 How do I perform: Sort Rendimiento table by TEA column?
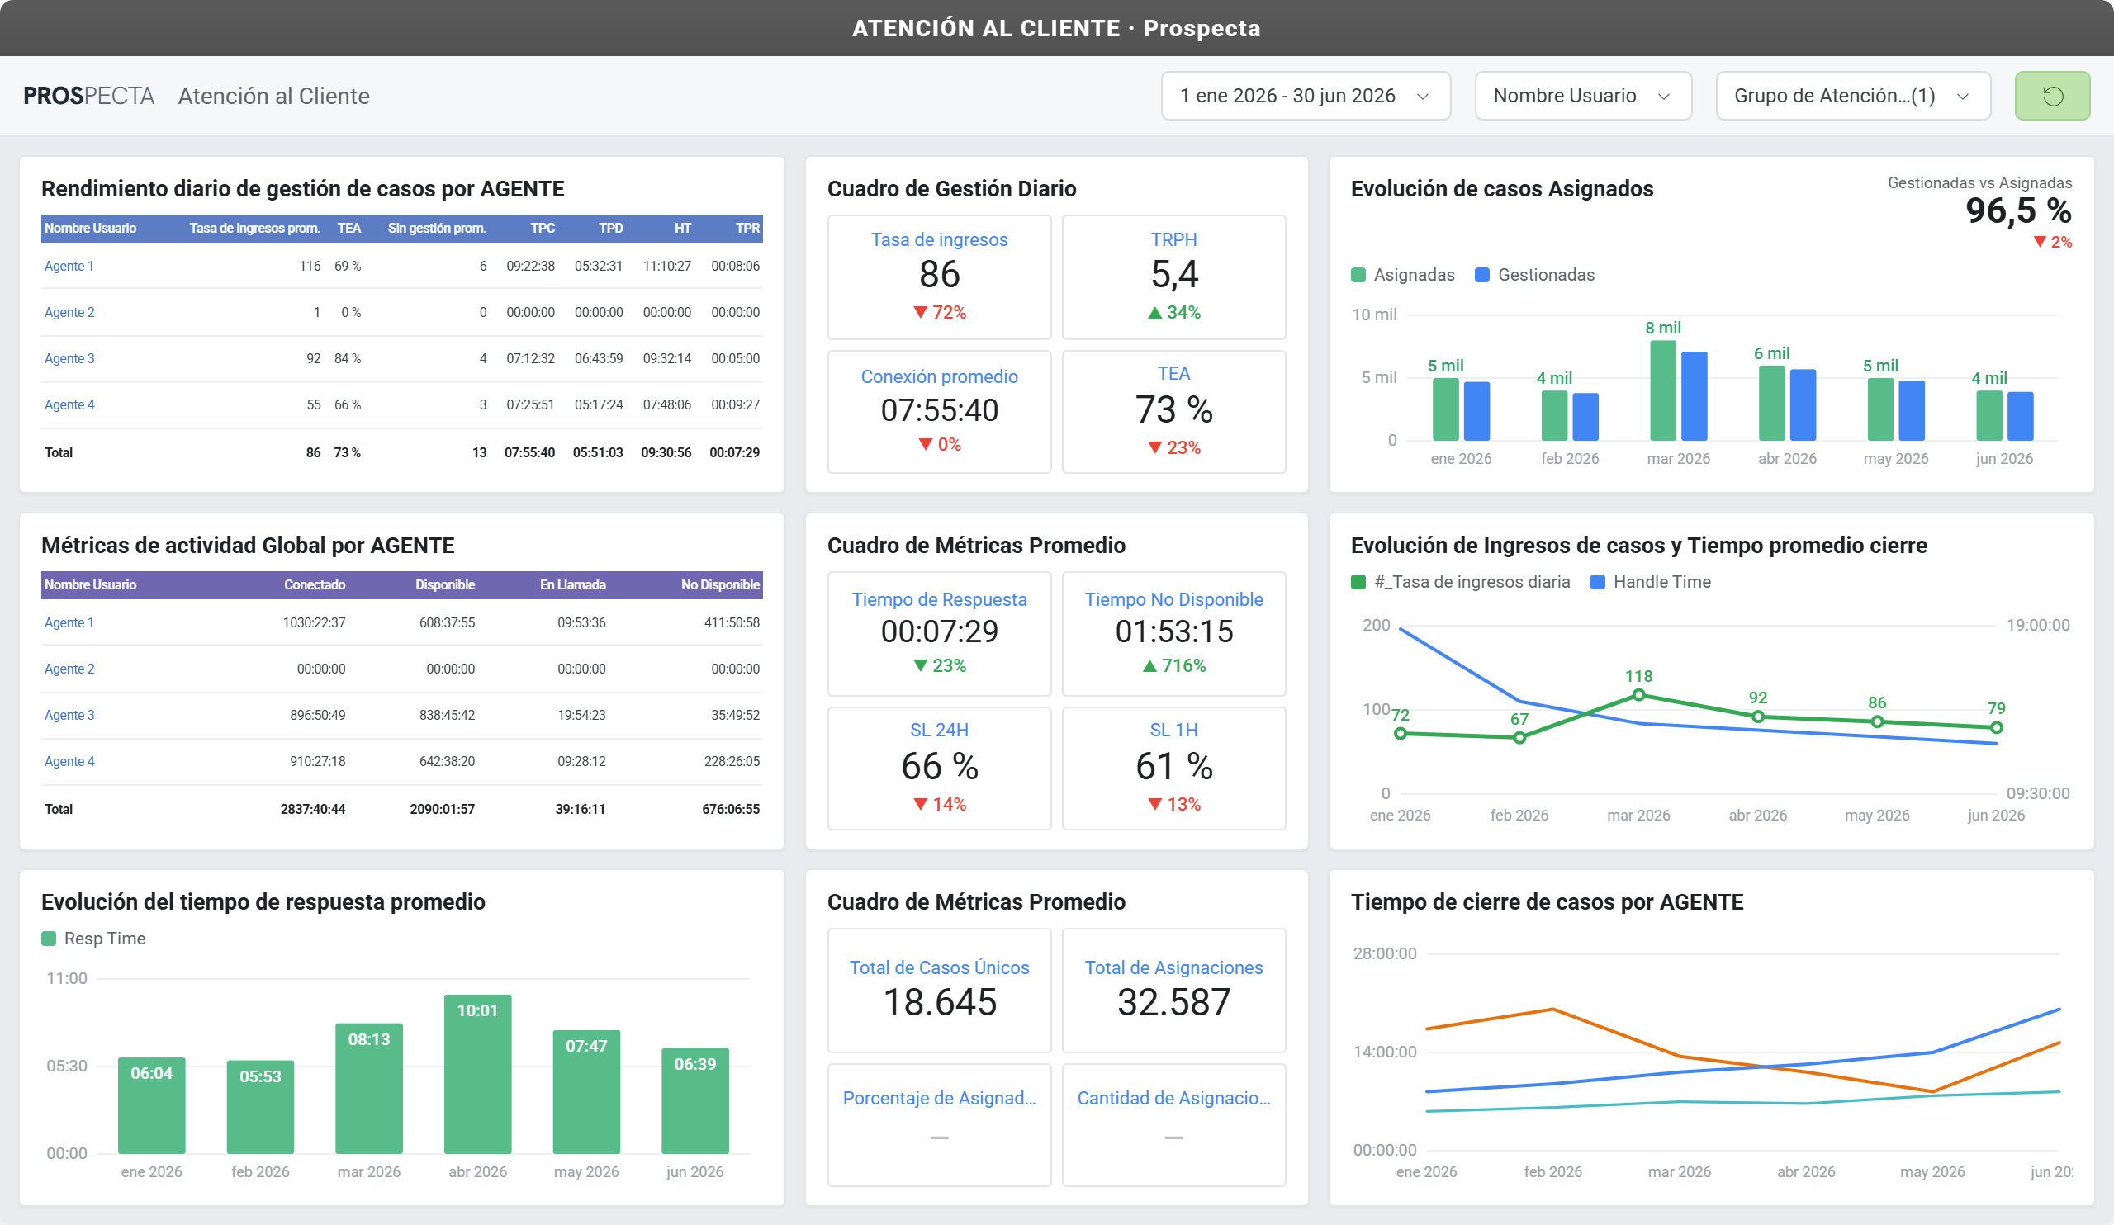pyautogui.click(x=349, y=228)
